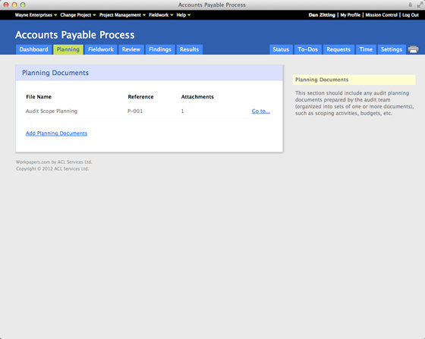Image resolution: width=425 pixels, height=339 pixels.
Task: Click the lock icon in title bar
Action: pyautogui.click(x=410, y=5)
